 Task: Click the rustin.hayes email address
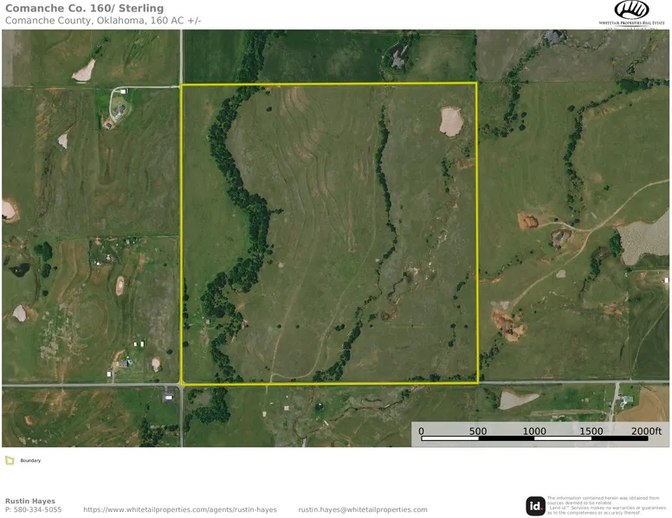pyautogui.click(x=363, y=510)
